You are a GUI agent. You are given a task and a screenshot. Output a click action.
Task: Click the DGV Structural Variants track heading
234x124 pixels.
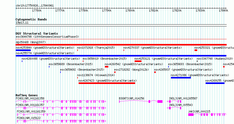point(37,33)
